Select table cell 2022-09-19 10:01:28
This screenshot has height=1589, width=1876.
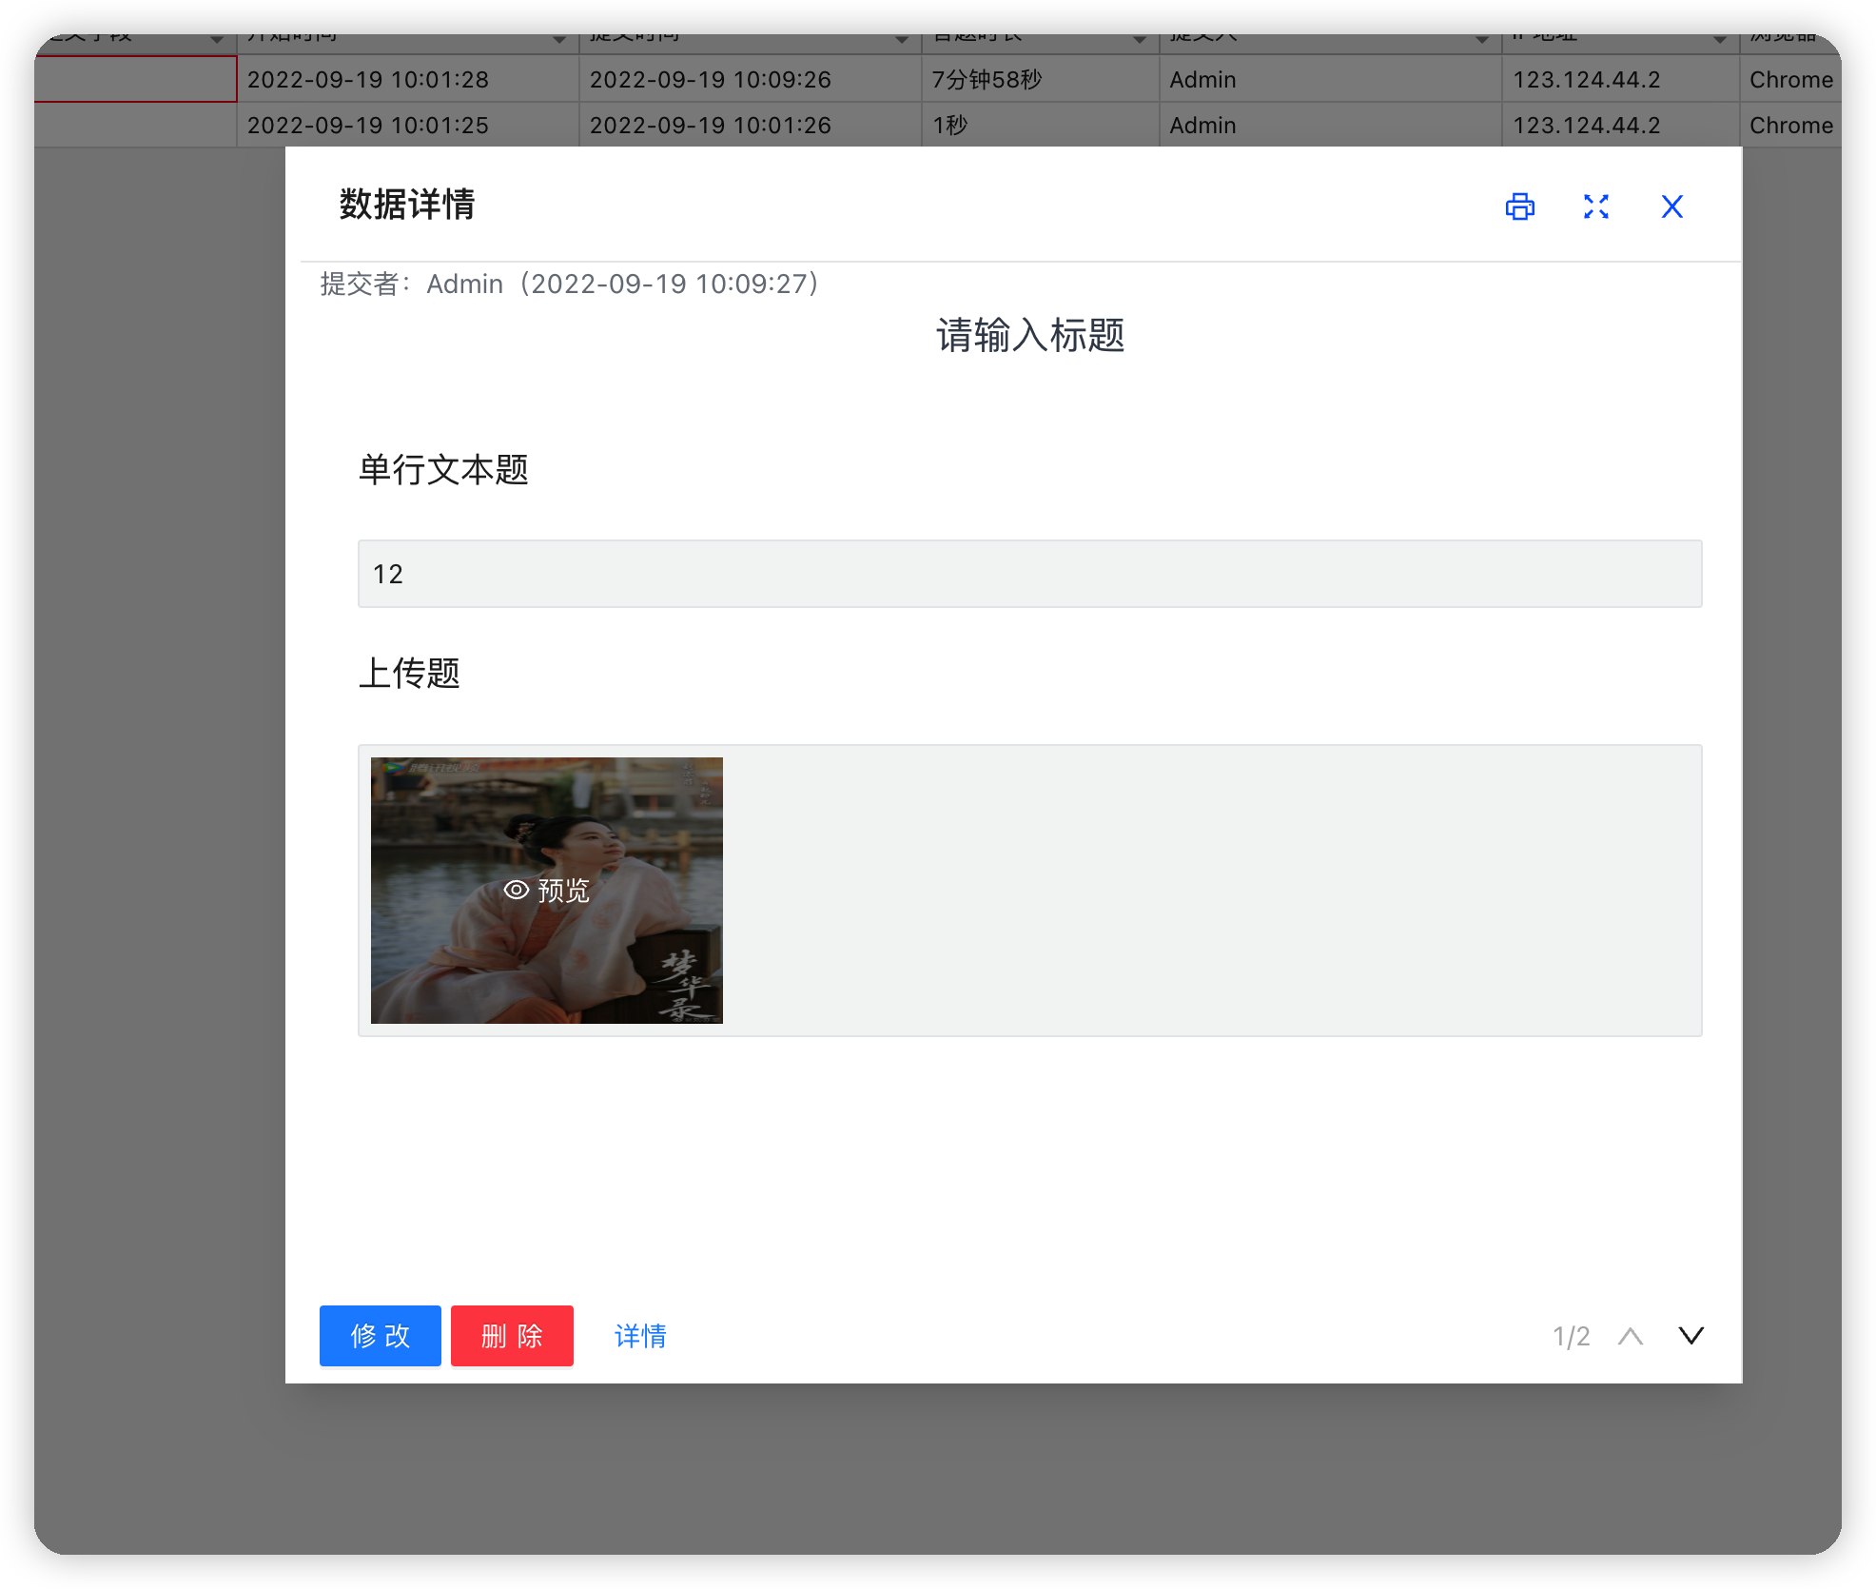[x=408, y=79]
